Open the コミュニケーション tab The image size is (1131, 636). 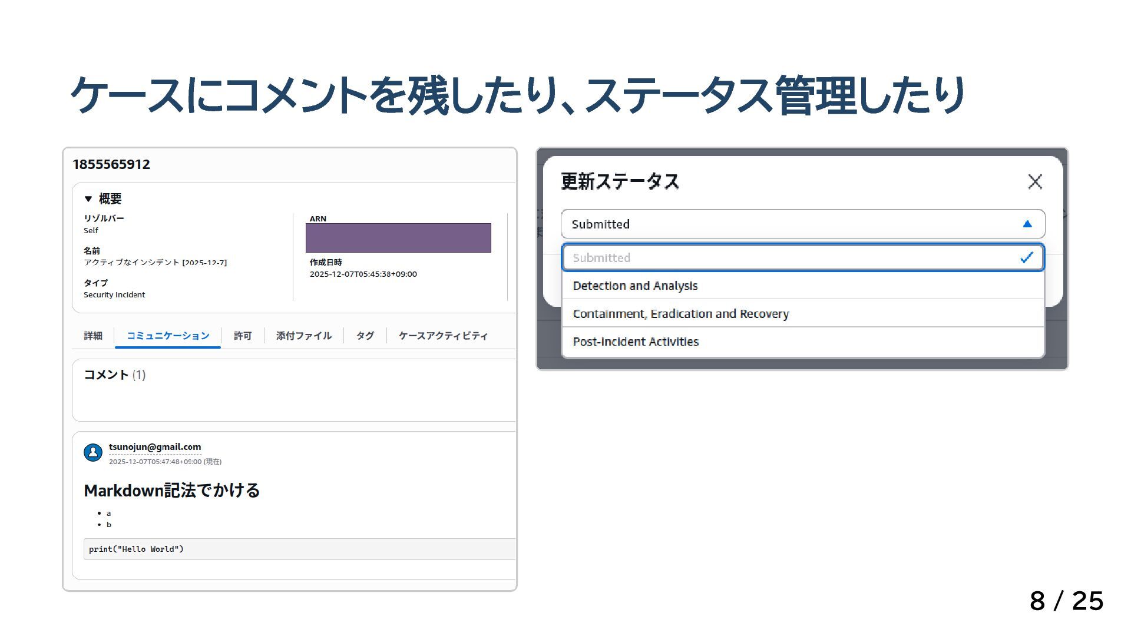click(168, 336)
